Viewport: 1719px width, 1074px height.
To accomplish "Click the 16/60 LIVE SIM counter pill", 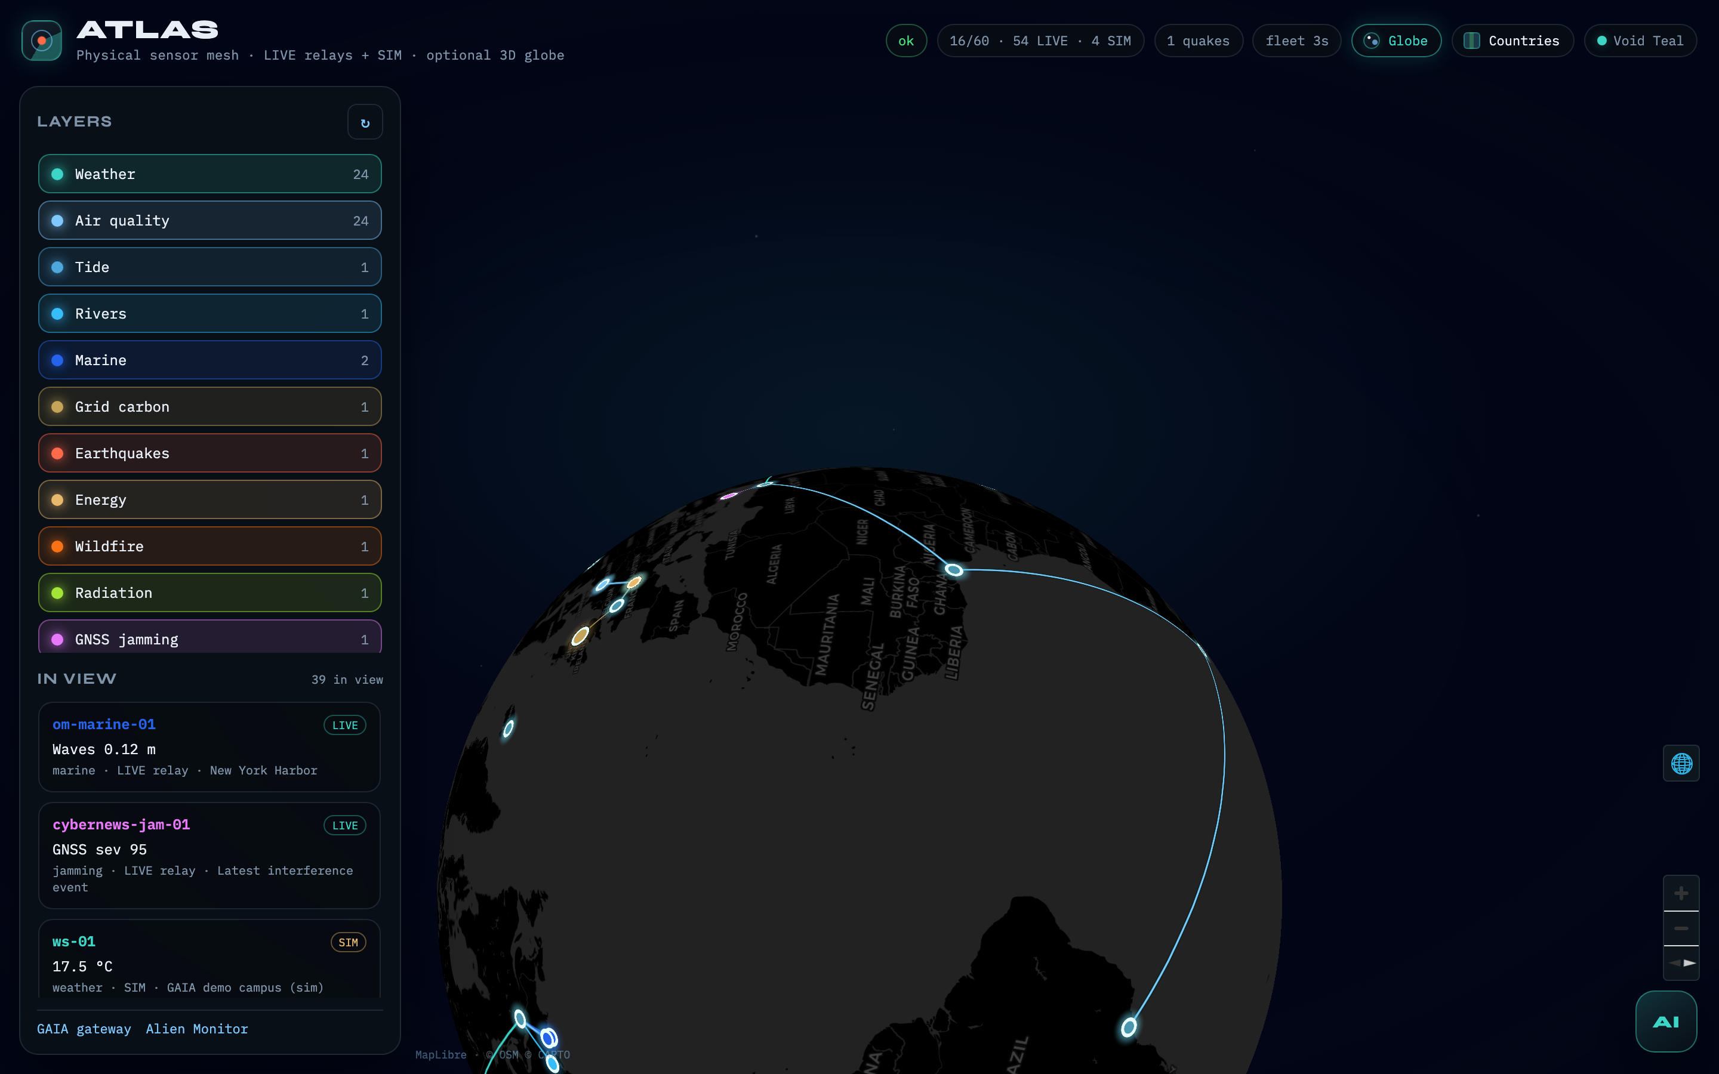I will [1040, 41].
